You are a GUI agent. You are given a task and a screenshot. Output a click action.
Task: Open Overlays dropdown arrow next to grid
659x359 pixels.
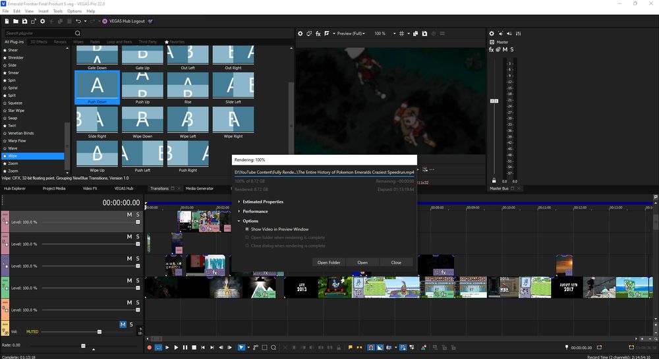pos(408,34)
